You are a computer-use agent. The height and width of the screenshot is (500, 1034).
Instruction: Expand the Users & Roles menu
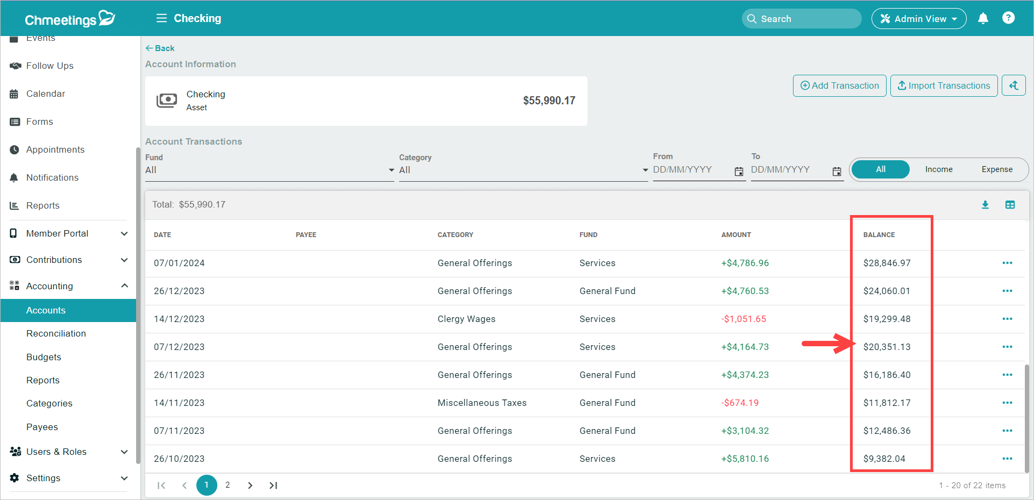[x=68, y=452]
